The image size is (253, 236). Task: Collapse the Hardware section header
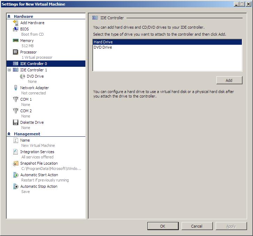(x=9, y=16)
